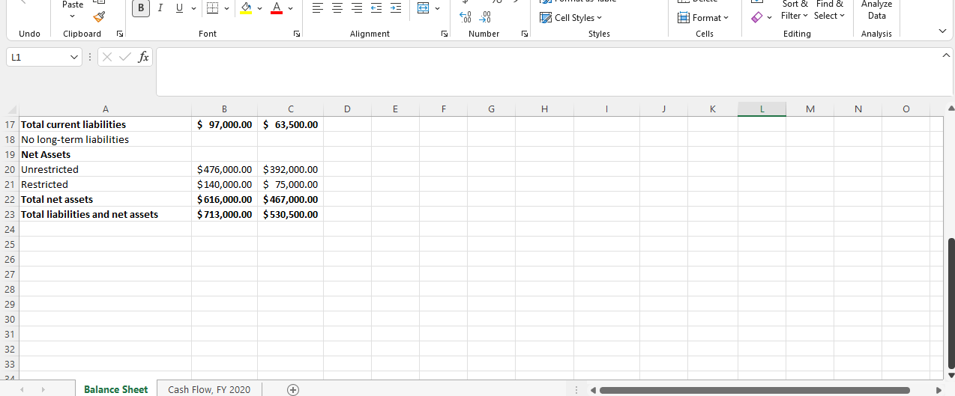Click the 'Net Assets' heading cell
The width and height of the screenshot is (955, 396).
(105, 154)
